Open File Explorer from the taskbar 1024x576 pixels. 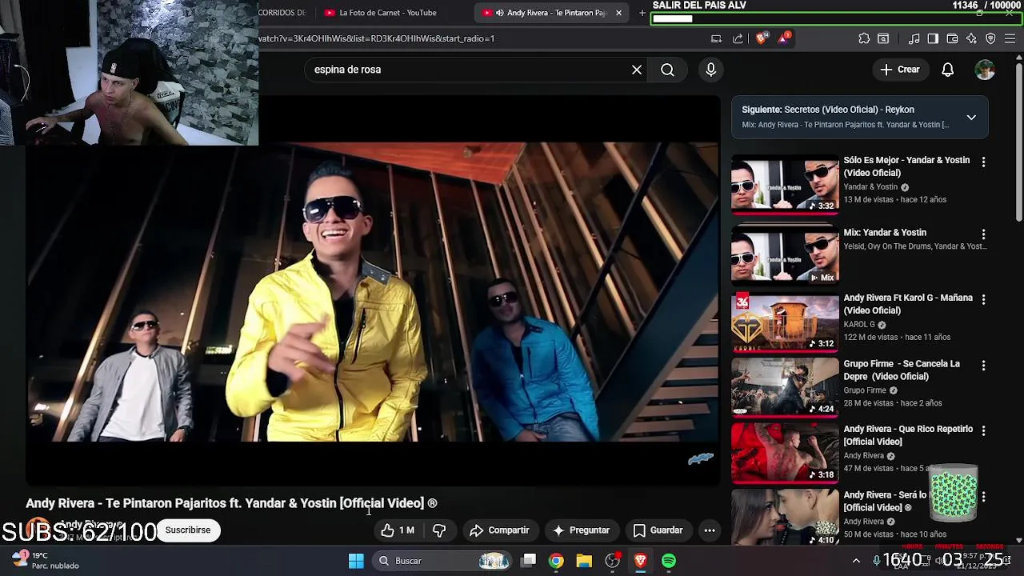pos(584,561)
